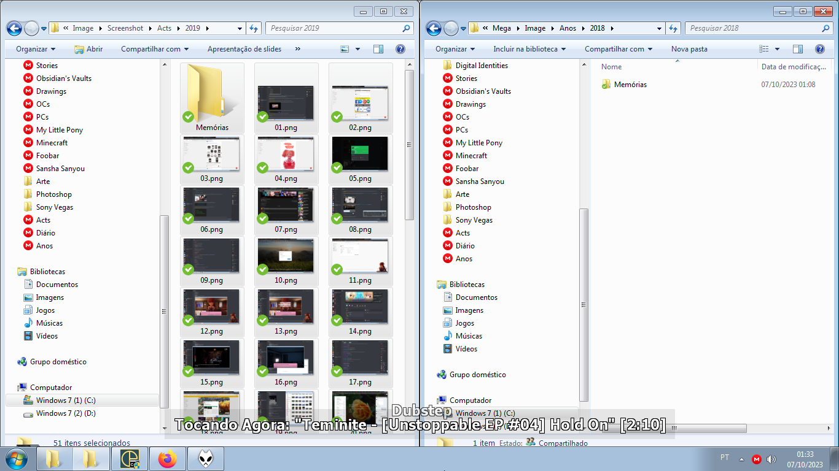The height and width of the screenshot is (471, 839).
Task: Open the Organizar menu in the 2019 window
Action: click(x=36, y=49)
